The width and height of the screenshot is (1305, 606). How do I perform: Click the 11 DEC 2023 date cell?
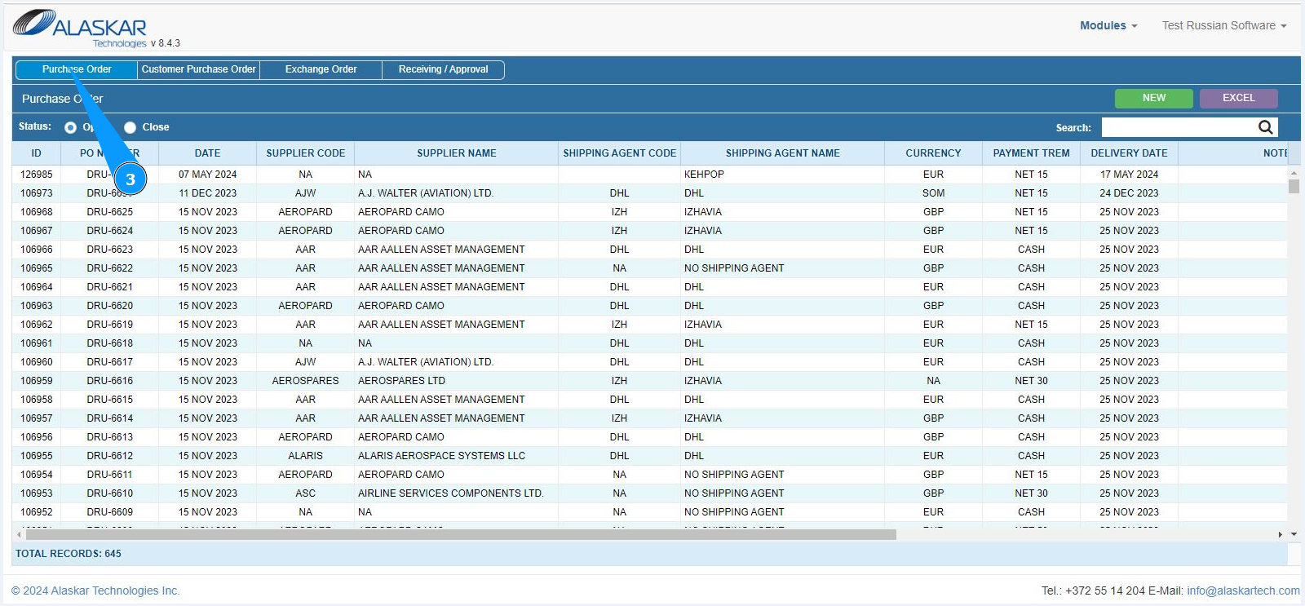(x=207, y=193)
